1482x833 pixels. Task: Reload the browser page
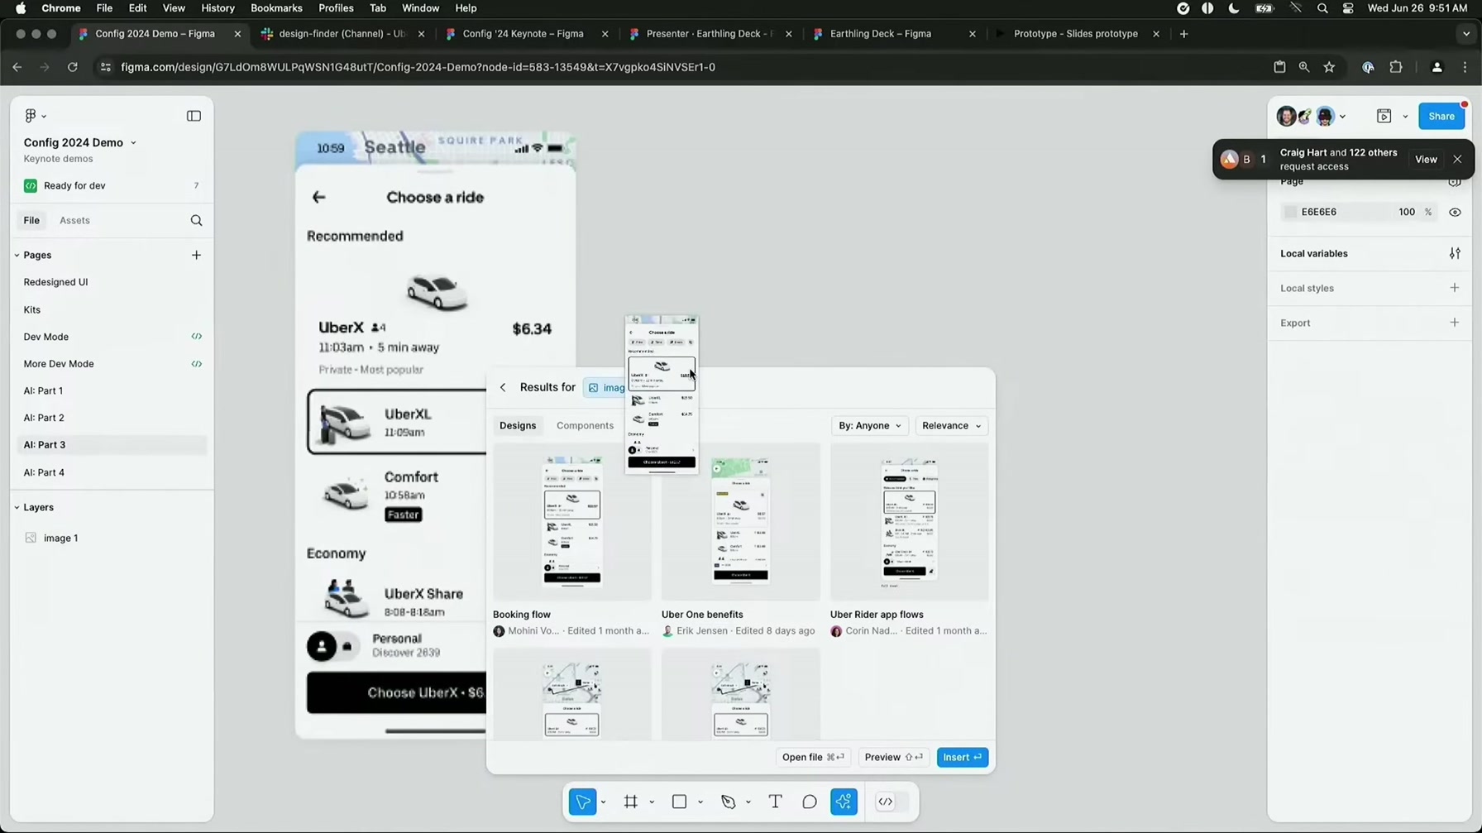73,67
